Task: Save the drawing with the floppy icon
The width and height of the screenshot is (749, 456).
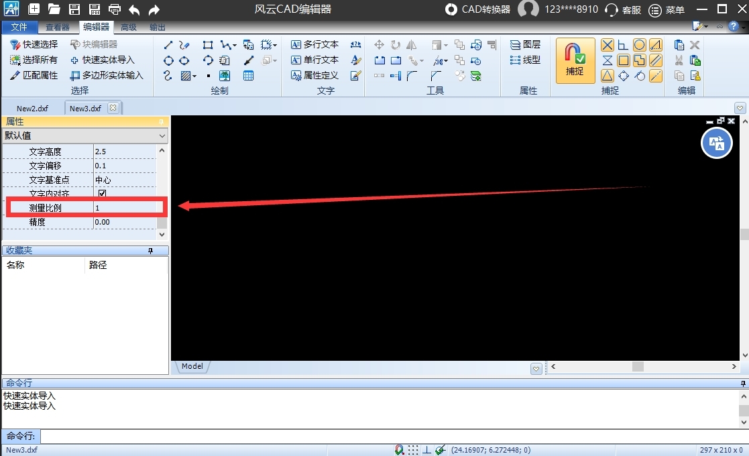Action: click(74, 9)
